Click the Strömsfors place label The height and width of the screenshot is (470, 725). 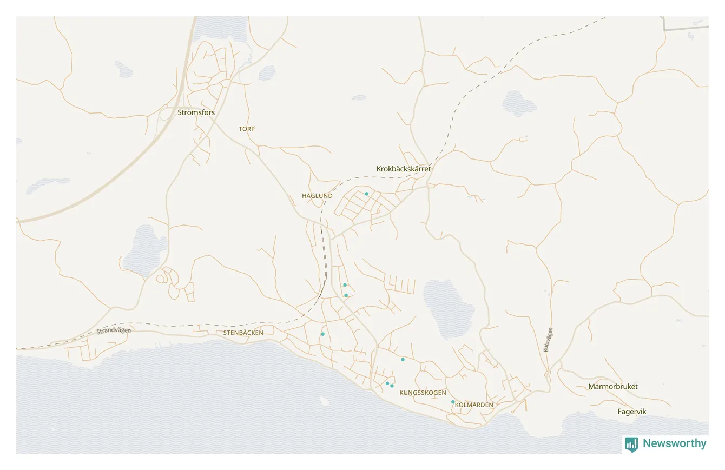[196, 112]
